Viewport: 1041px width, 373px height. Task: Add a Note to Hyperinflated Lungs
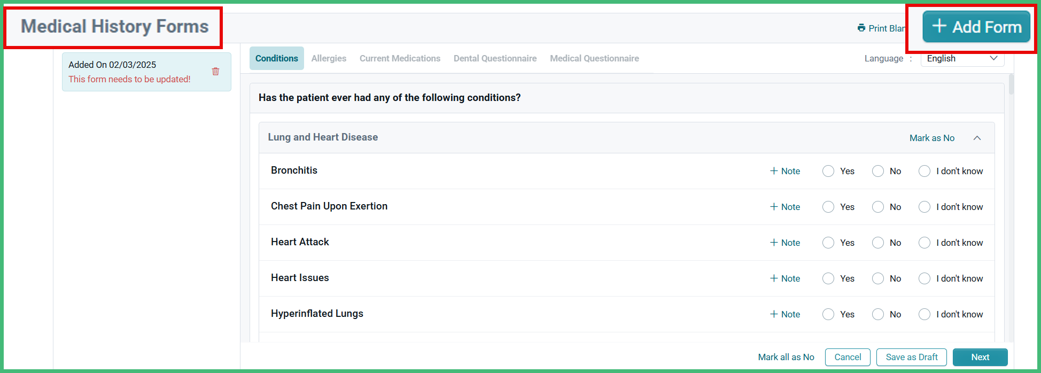point(784,314)
